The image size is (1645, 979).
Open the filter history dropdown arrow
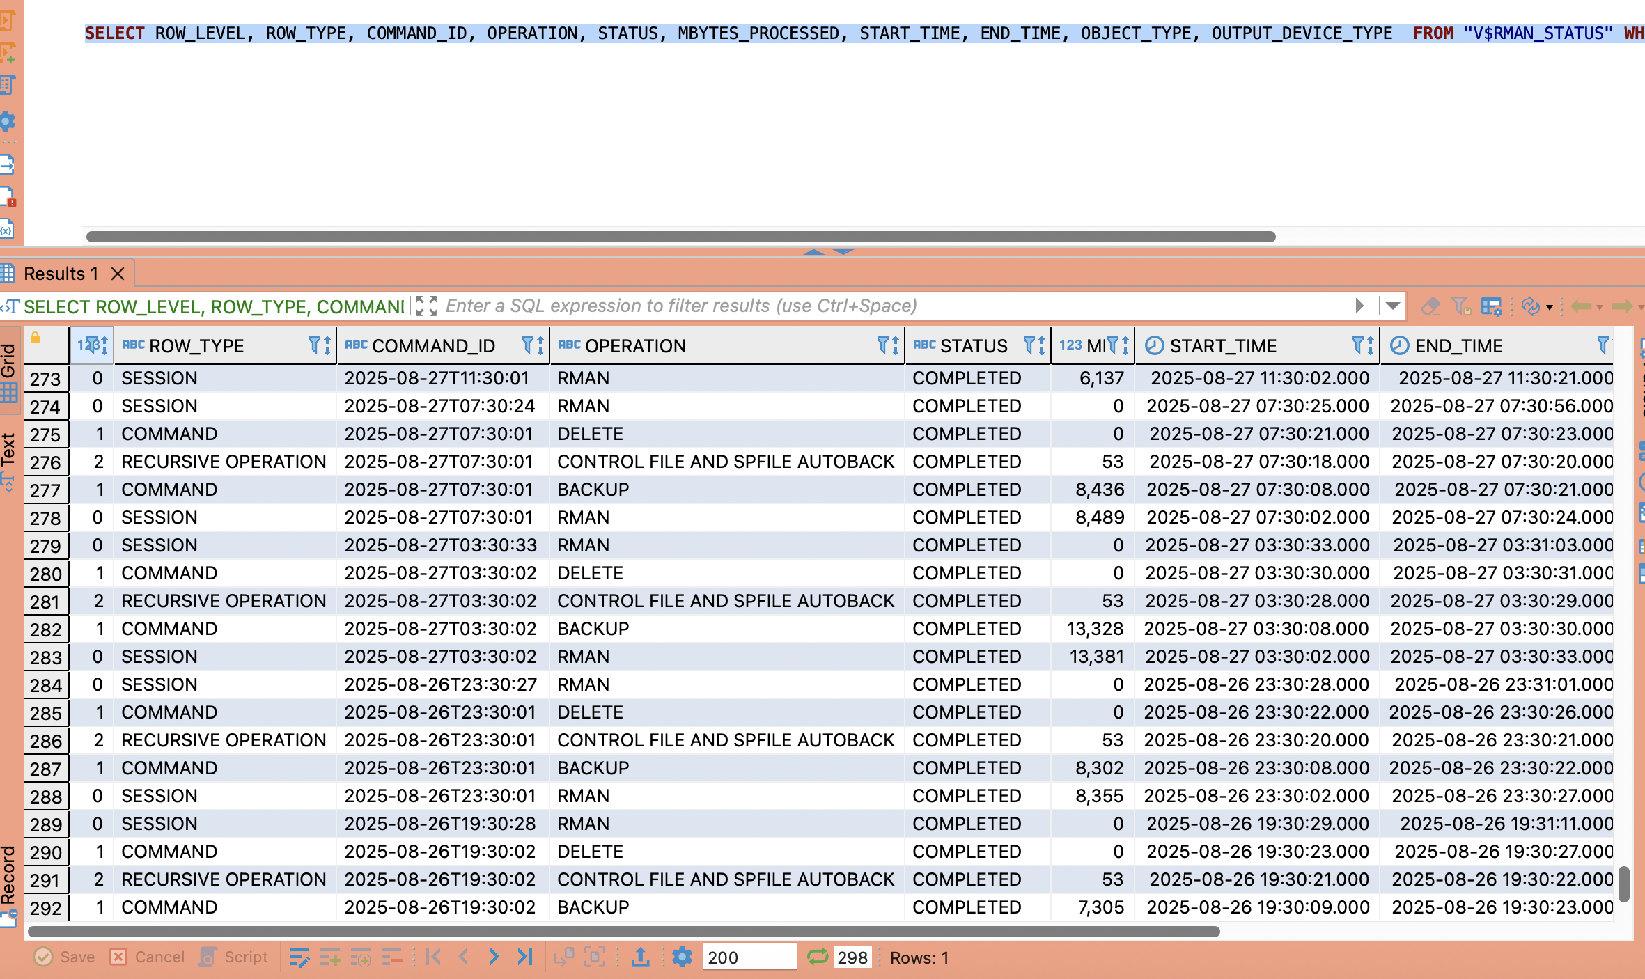click(1393, 306)
